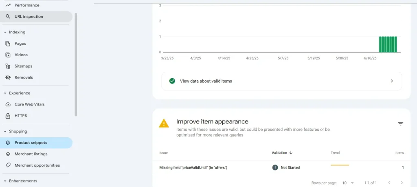Expand the Enhancements section

click(x=5, y=181)
